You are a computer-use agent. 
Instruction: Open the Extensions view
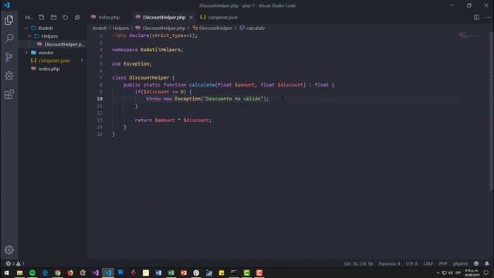(8, 94)
